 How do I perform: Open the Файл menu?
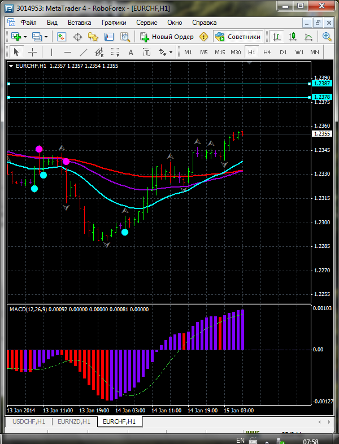[28, 23]
